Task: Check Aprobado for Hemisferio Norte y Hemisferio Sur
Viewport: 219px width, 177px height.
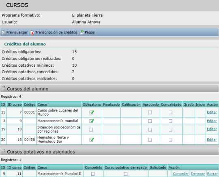Action: pos(150,140)
